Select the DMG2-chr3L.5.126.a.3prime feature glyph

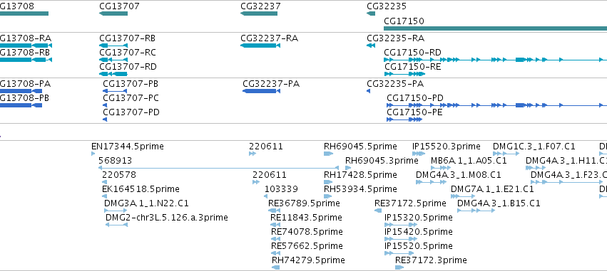point(116,225)
